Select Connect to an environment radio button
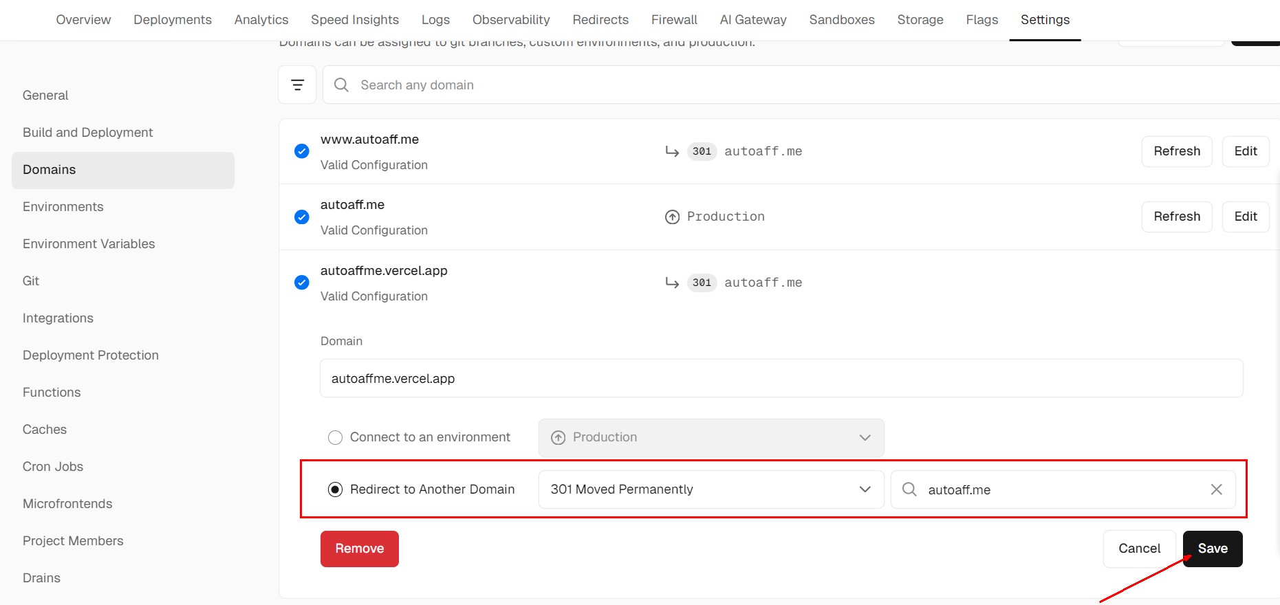The image size is (1280, 605). [335, 438]
